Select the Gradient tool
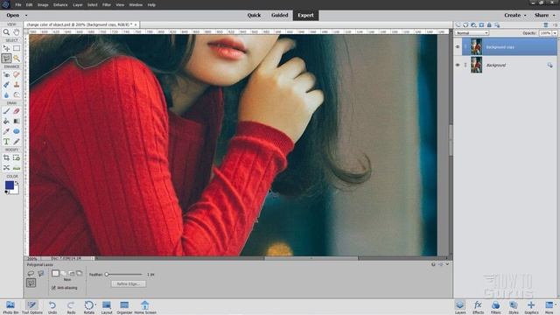Viewport: 560px width, 315px height. coord(17,121)
